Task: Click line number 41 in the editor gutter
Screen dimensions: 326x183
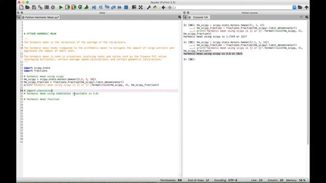Action: tap(21, 142)
